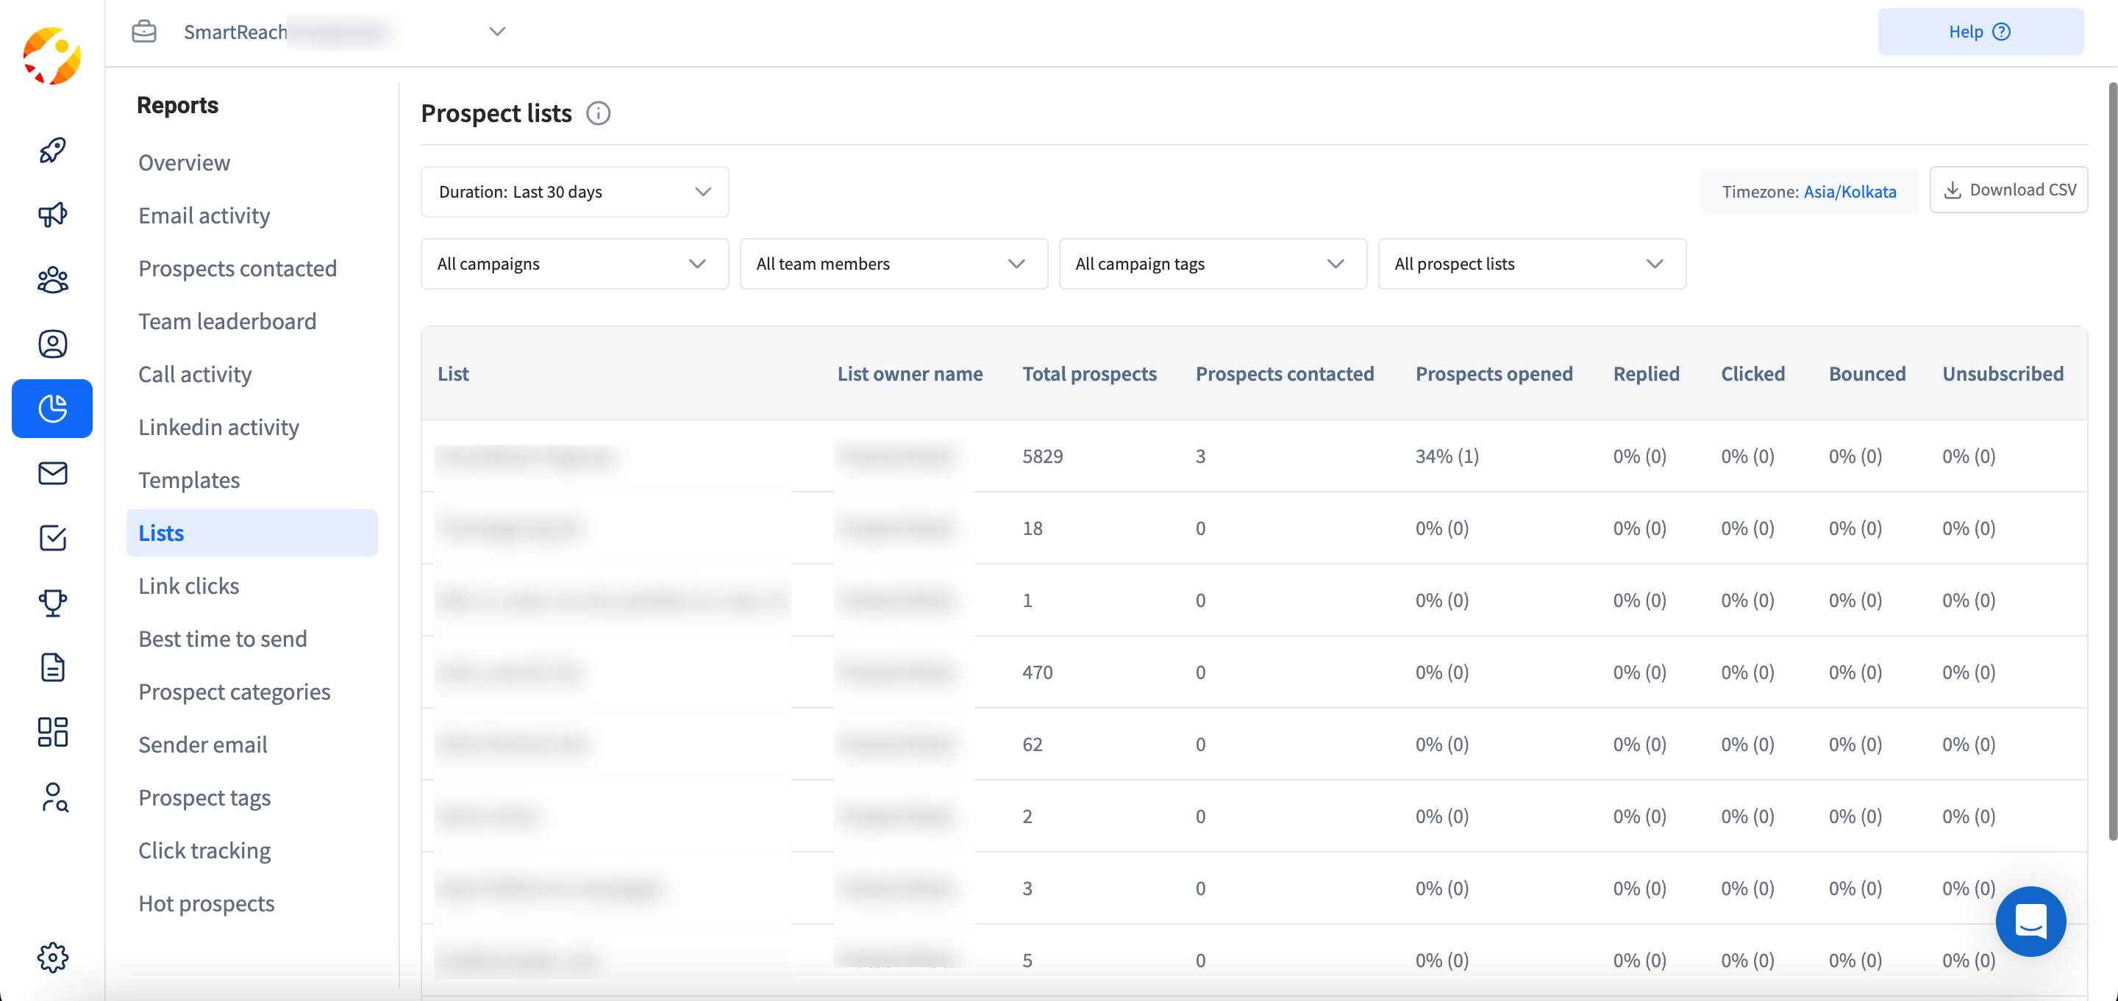Image resolution: width=2118 pixels, height=1001 pixels.
Task: Open the All team members dropdown
Action: 893,263
